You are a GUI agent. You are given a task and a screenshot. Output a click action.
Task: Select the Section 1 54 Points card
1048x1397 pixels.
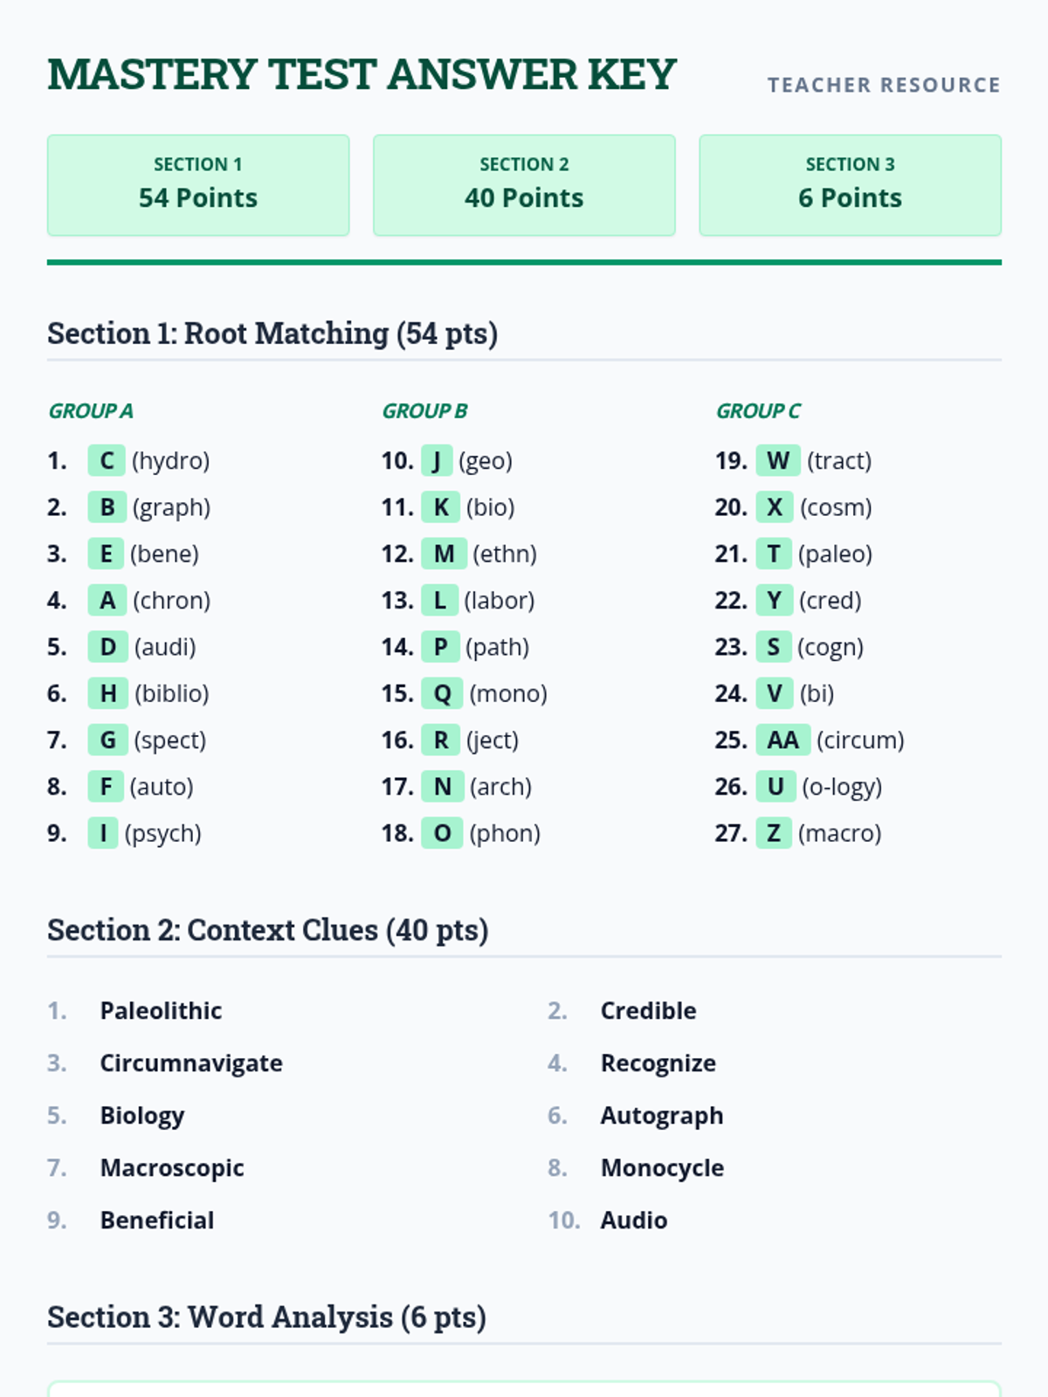(198, 185)
